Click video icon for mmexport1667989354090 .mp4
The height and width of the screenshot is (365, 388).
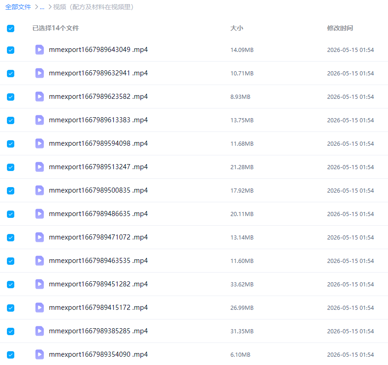(40, 354)
